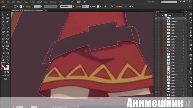Open the Essentials workspace switcher
This screenshot has height=108, width=193.
(x=153, y=2)
